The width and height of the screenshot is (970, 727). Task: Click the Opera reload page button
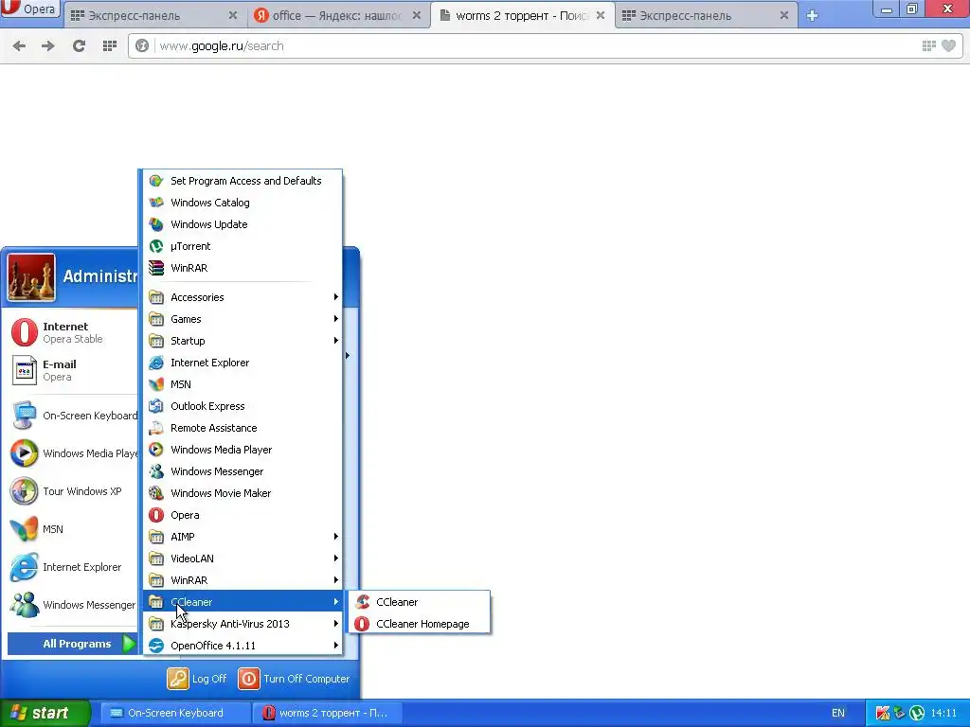point(79,45)
